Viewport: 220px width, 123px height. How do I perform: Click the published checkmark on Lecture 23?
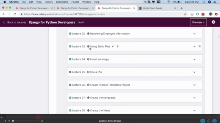(x=70, y=46)
